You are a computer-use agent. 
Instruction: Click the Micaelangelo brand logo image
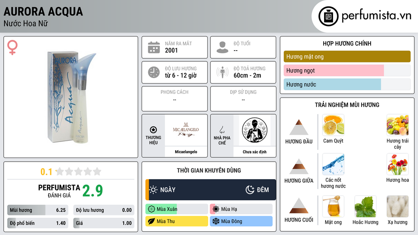(186, 130)
